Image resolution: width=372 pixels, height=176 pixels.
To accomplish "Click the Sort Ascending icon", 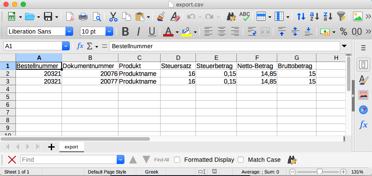I will 301,17.
